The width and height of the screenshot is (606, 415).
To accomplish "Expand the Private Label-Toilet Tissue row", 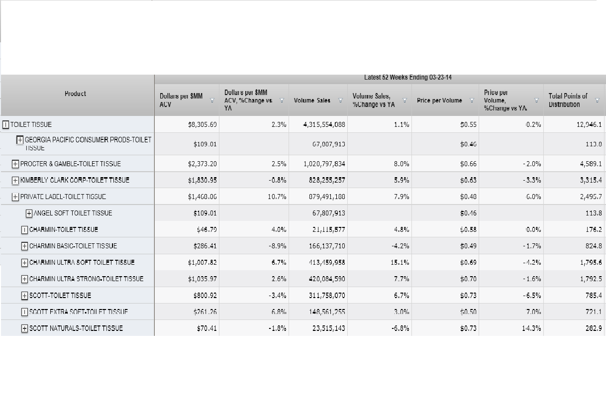I will pos(15,197).
